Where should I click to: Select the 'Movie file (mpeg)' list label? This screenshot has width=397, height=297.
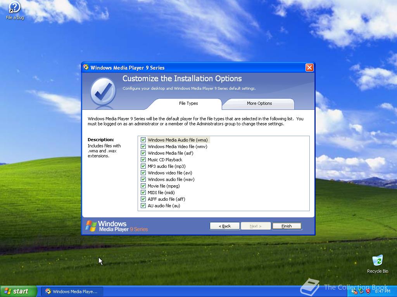[164, 186]
